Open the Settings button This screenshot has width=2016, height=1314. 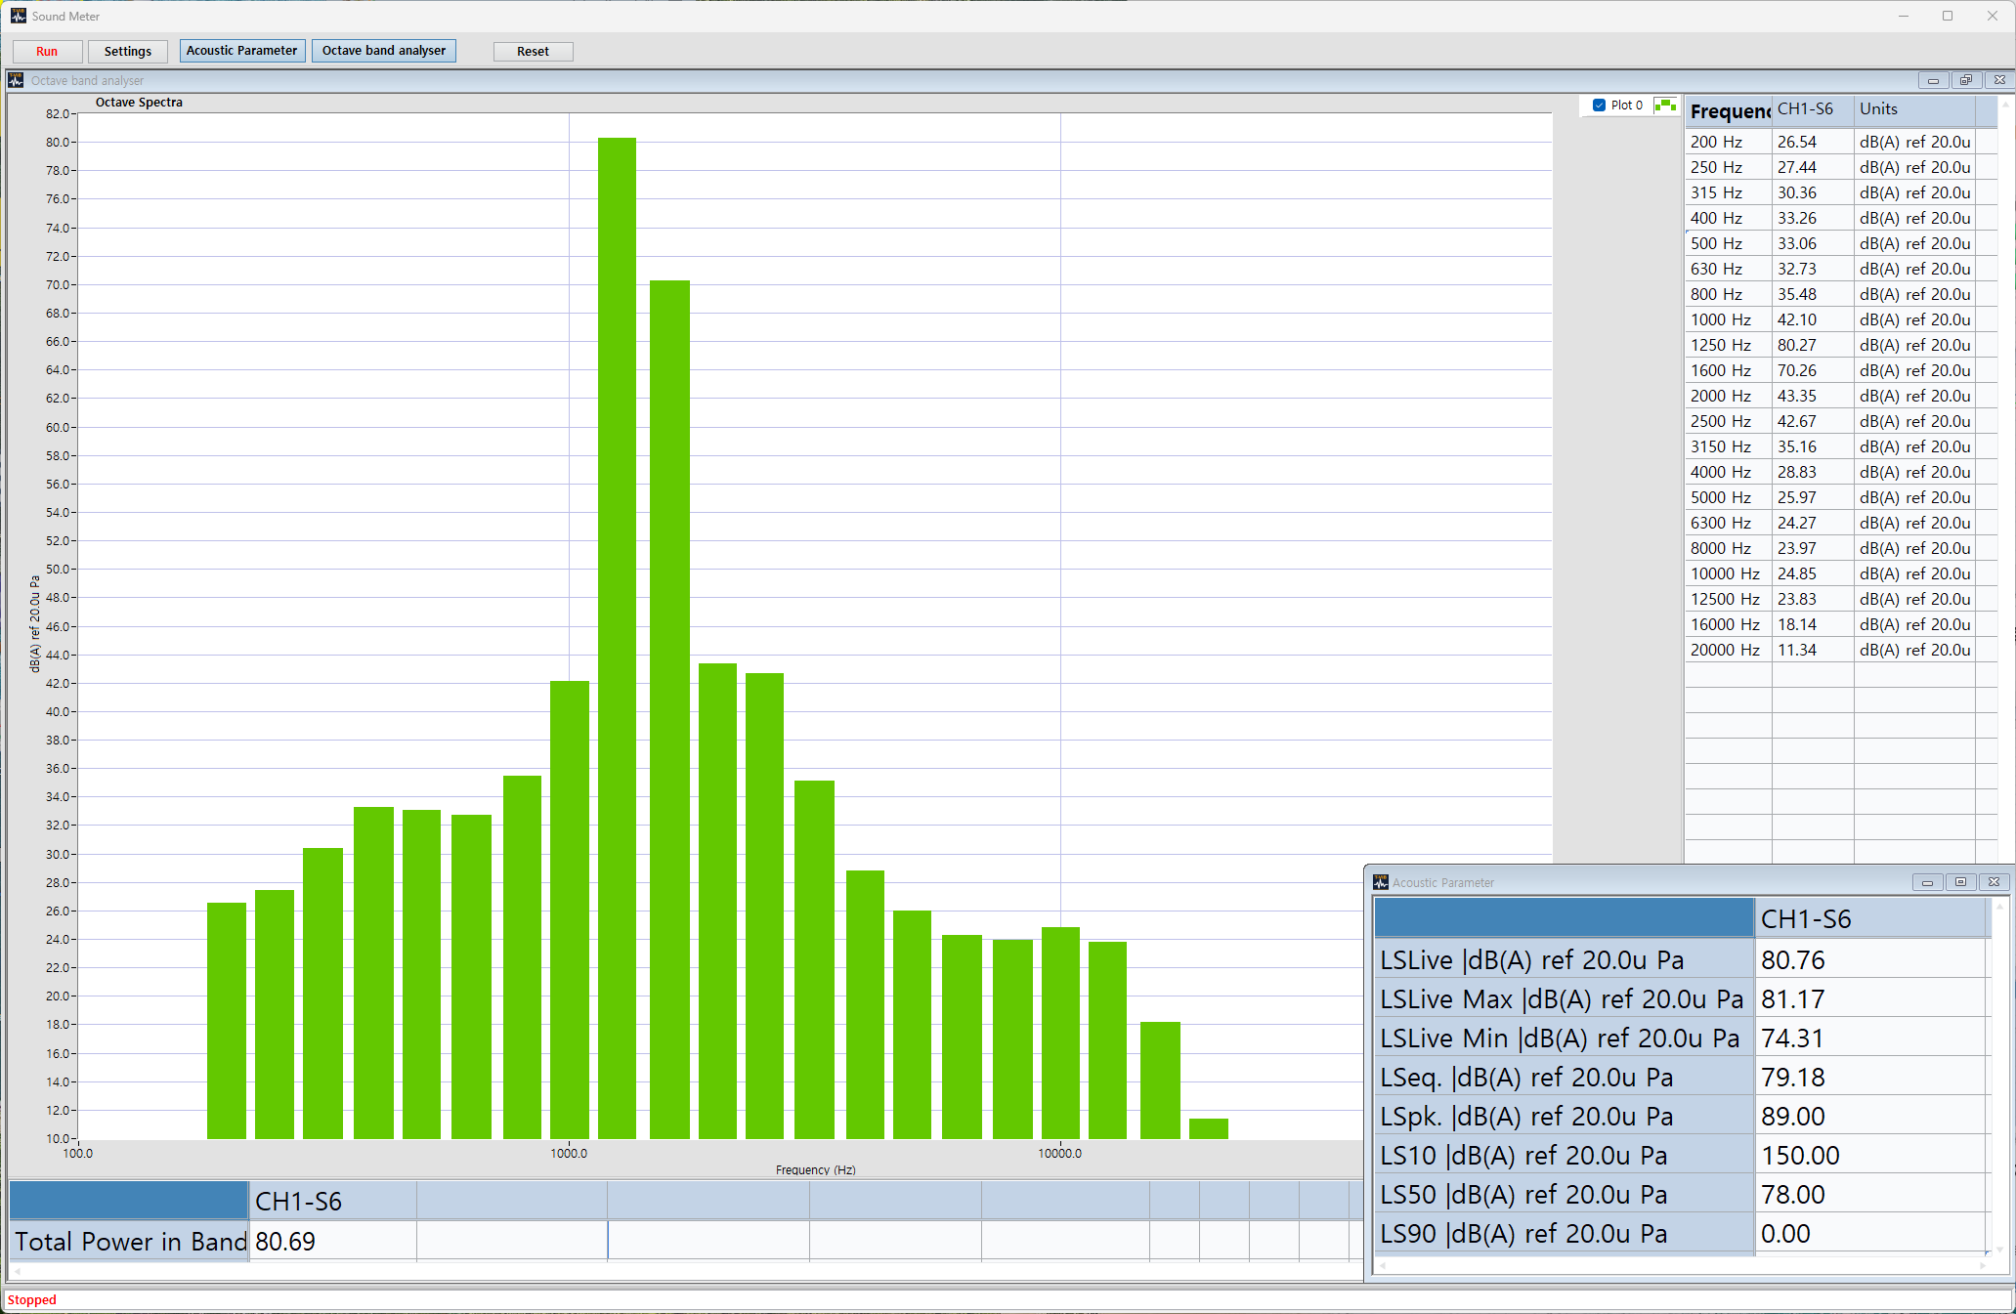point(128,52)
